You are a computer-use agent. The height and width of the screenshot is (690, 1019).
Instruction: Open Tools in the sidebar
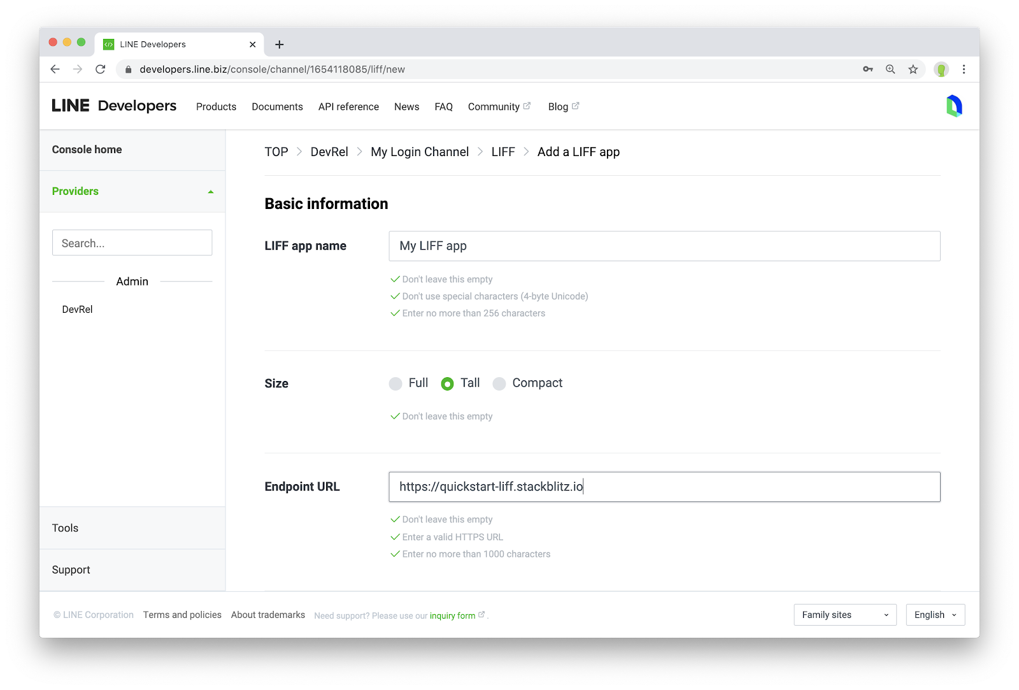[65, 528]
